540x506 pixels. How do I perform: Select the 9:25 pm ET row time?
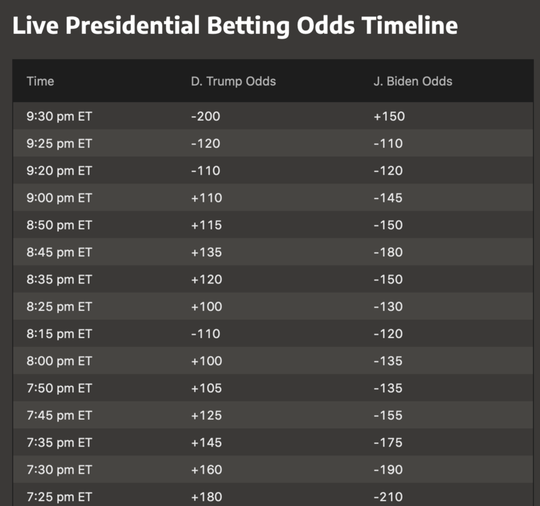(x=59, y=144)
